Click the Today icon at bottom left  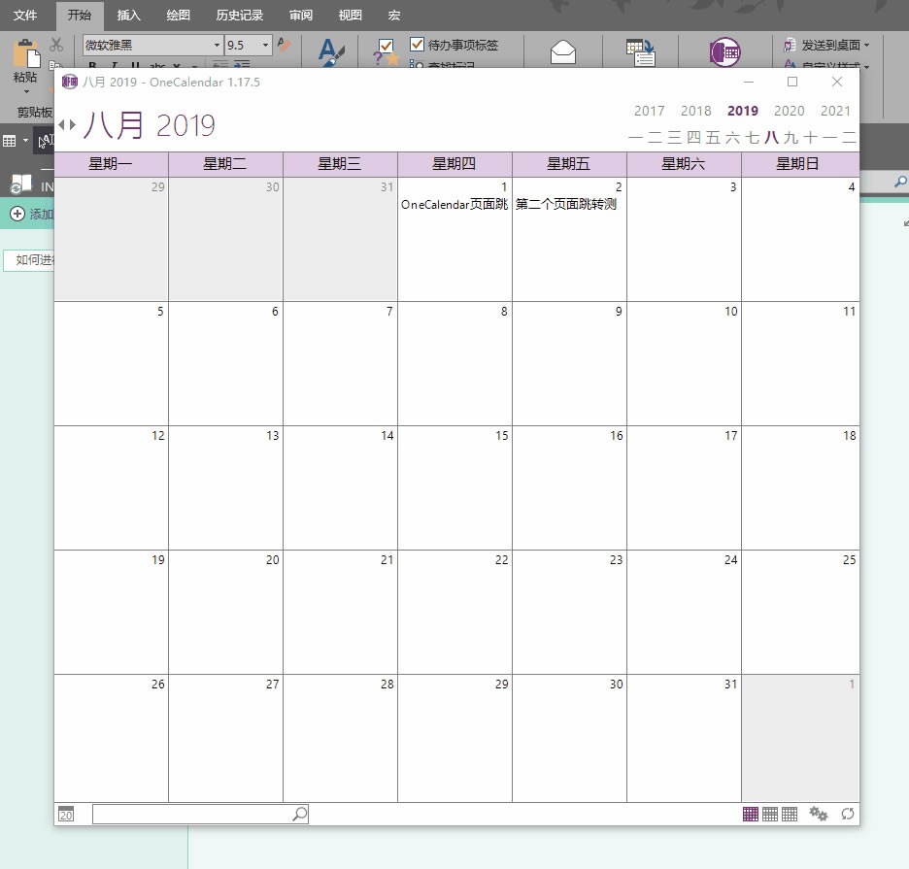click(x=66, y=814)
